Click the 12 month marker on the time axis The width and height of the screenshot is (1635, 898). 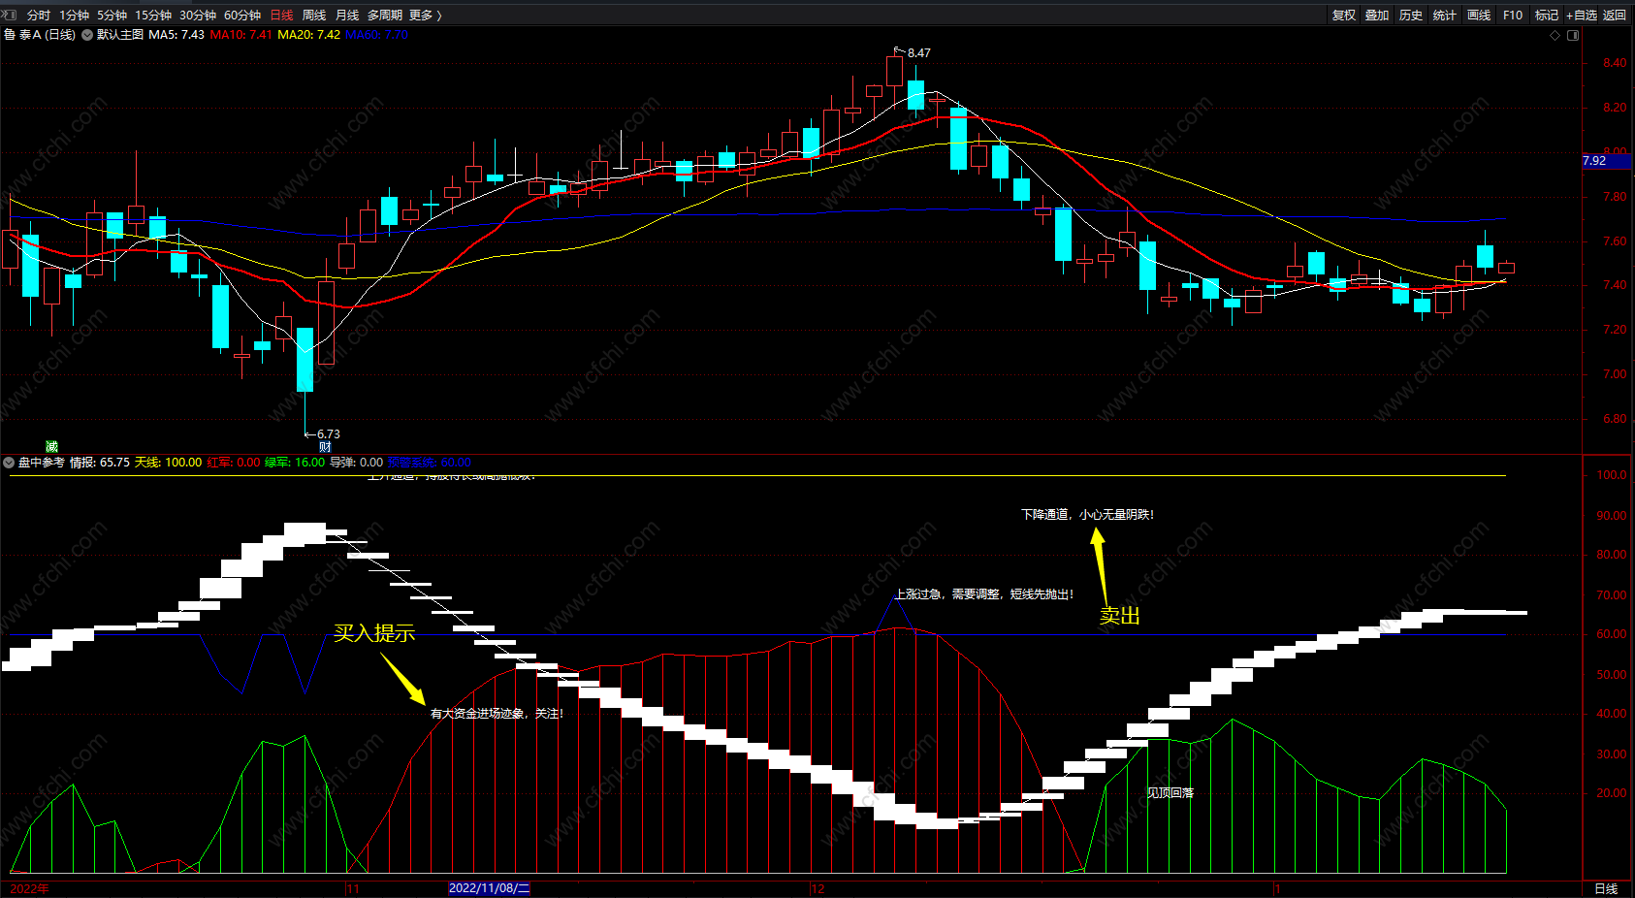pyautogui.click(x=818, y=888)
